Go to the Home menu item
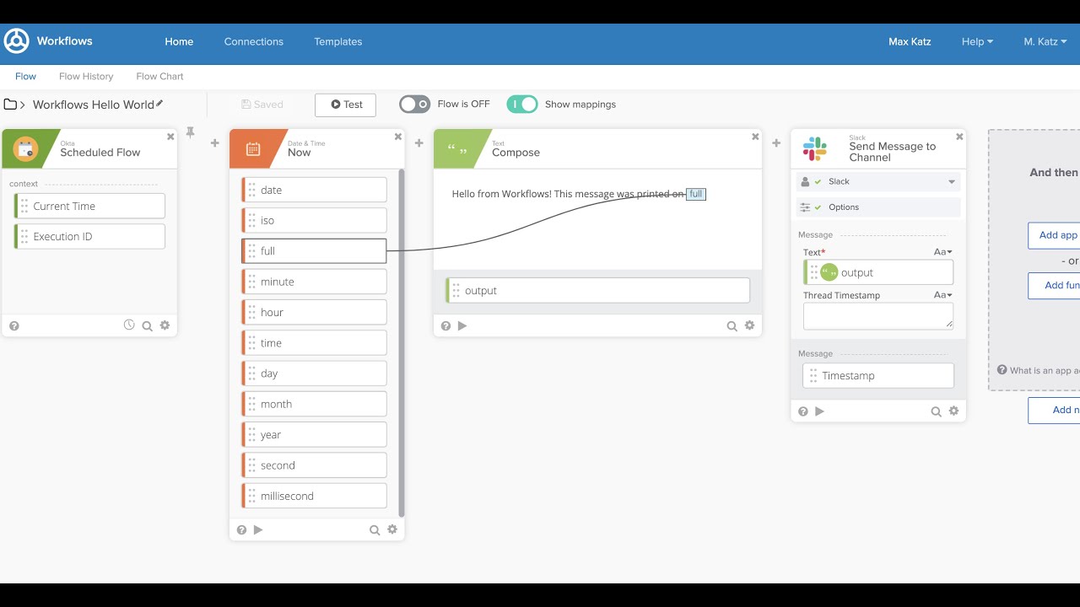Screen dimensions: 1080x607 tap(179, 41)
